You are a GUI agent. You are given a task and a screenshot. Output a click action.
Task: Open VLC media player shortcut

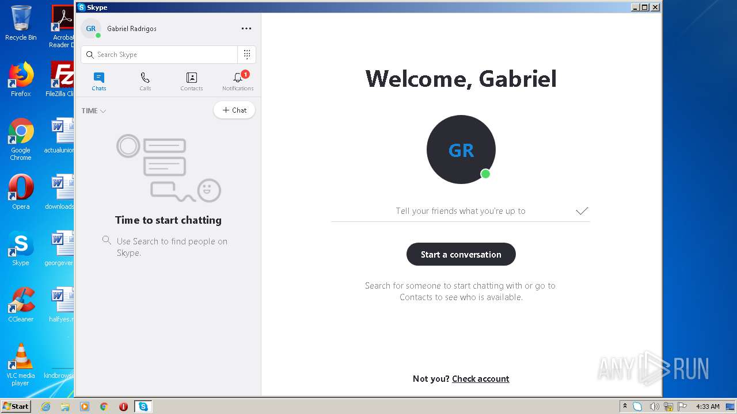coord(21,365)
